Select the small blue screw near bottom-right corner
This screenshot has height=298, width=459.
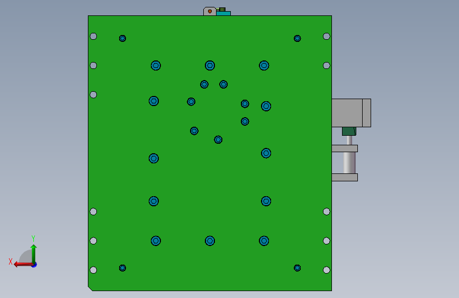pos(297,268)
